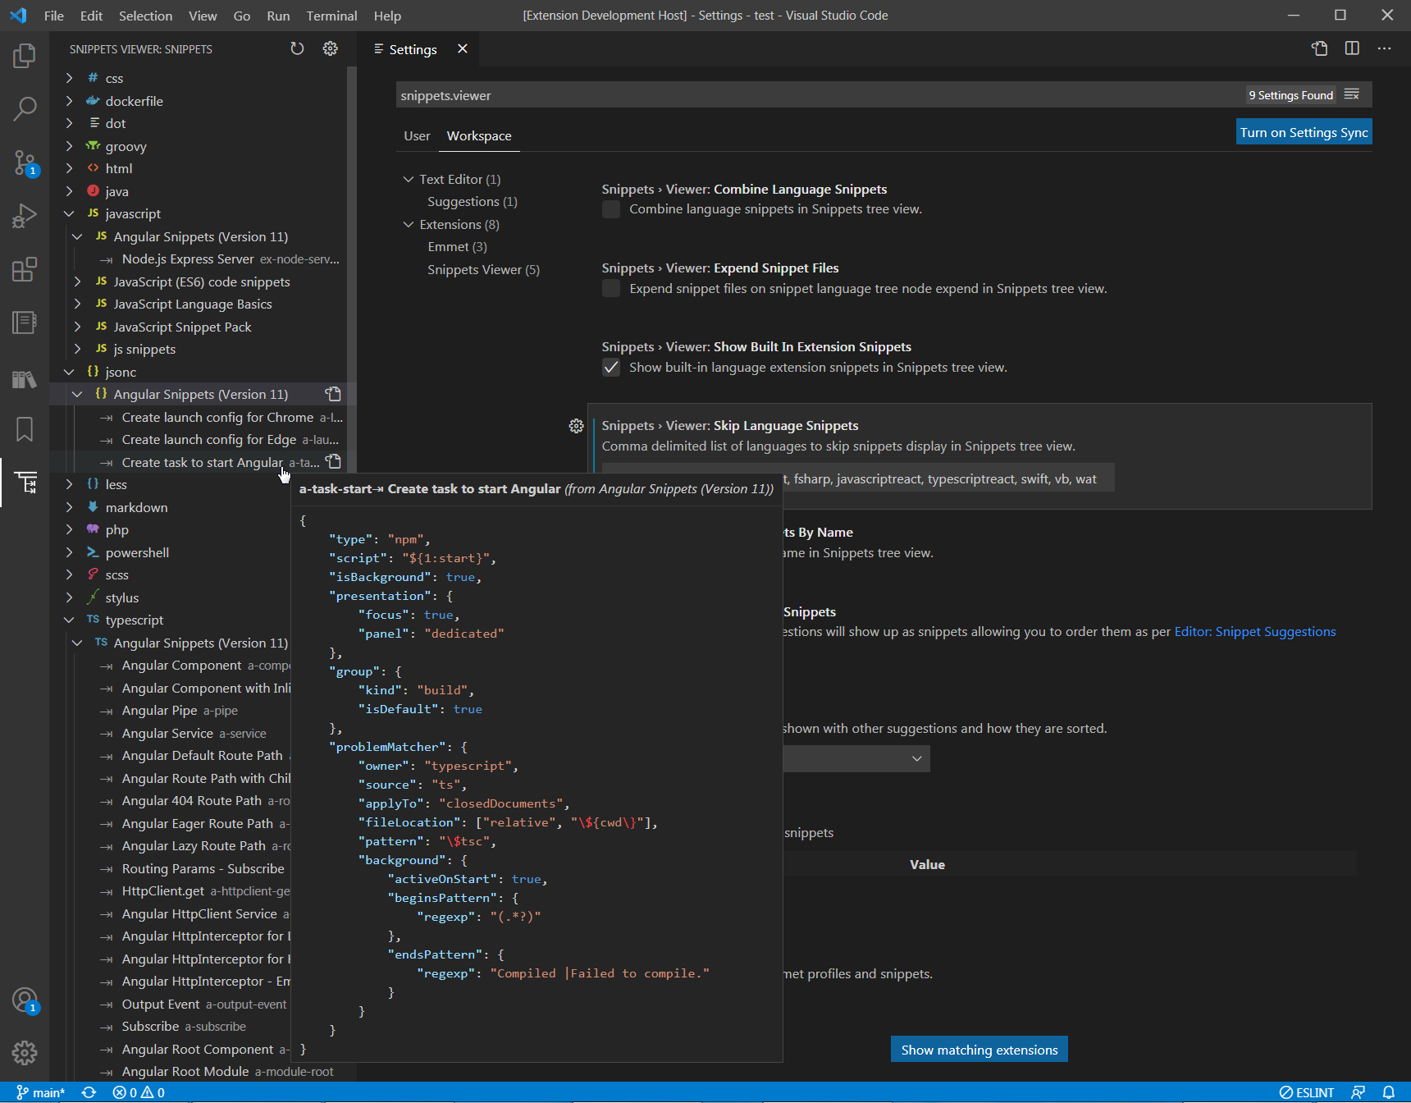
Task: Enable Expend Snippet Files checkbox
Action: tap(611, 288)
